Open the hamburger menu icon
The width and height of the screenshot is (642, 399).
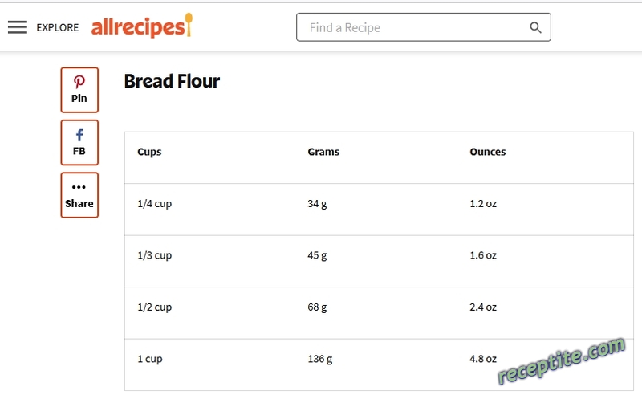18,27
